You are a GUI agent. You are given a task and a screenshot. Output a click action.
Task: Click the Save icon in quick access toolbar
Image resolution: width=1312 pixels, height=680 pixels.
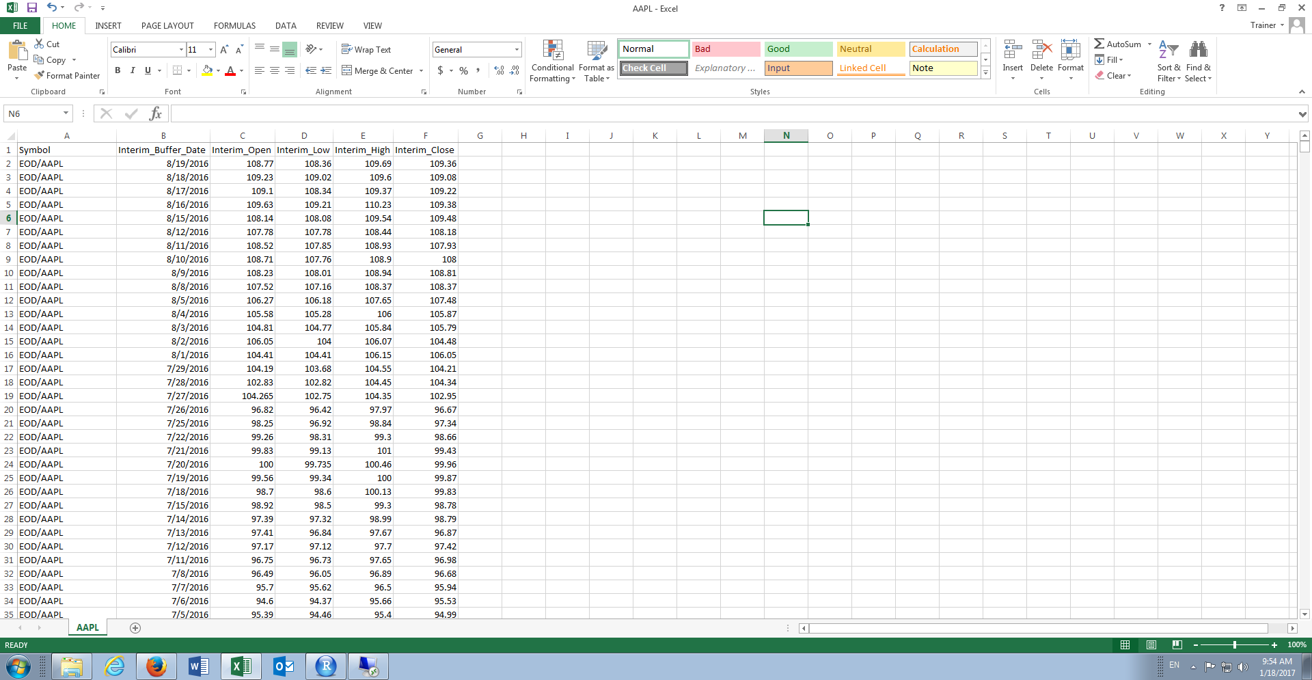(31, 8)
